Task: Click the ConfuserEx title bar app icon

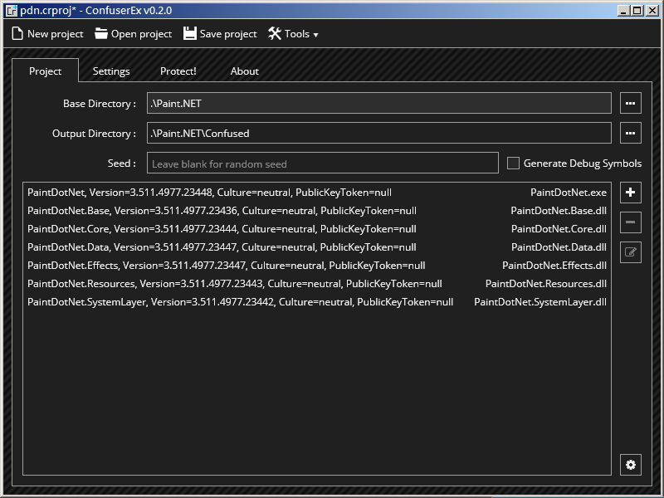Action: coord(12,11)
